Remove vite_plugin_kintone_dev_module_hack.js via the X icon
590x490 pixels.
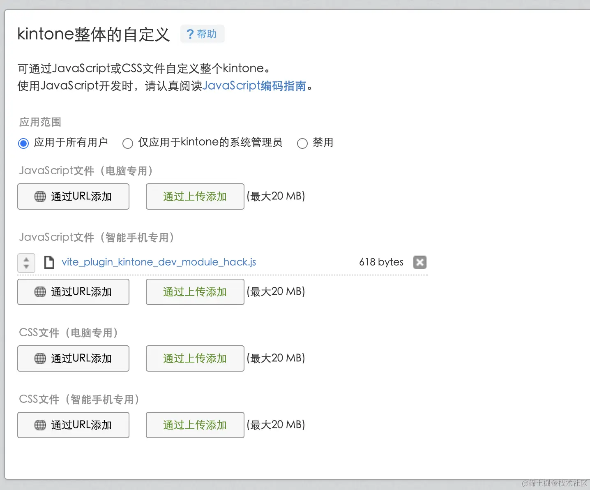pyautogui.click(x=419, y=262)
